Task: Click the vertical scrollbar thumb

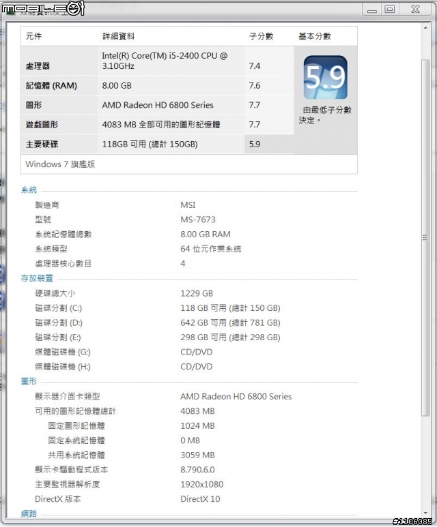Action: tap(425, 238)
